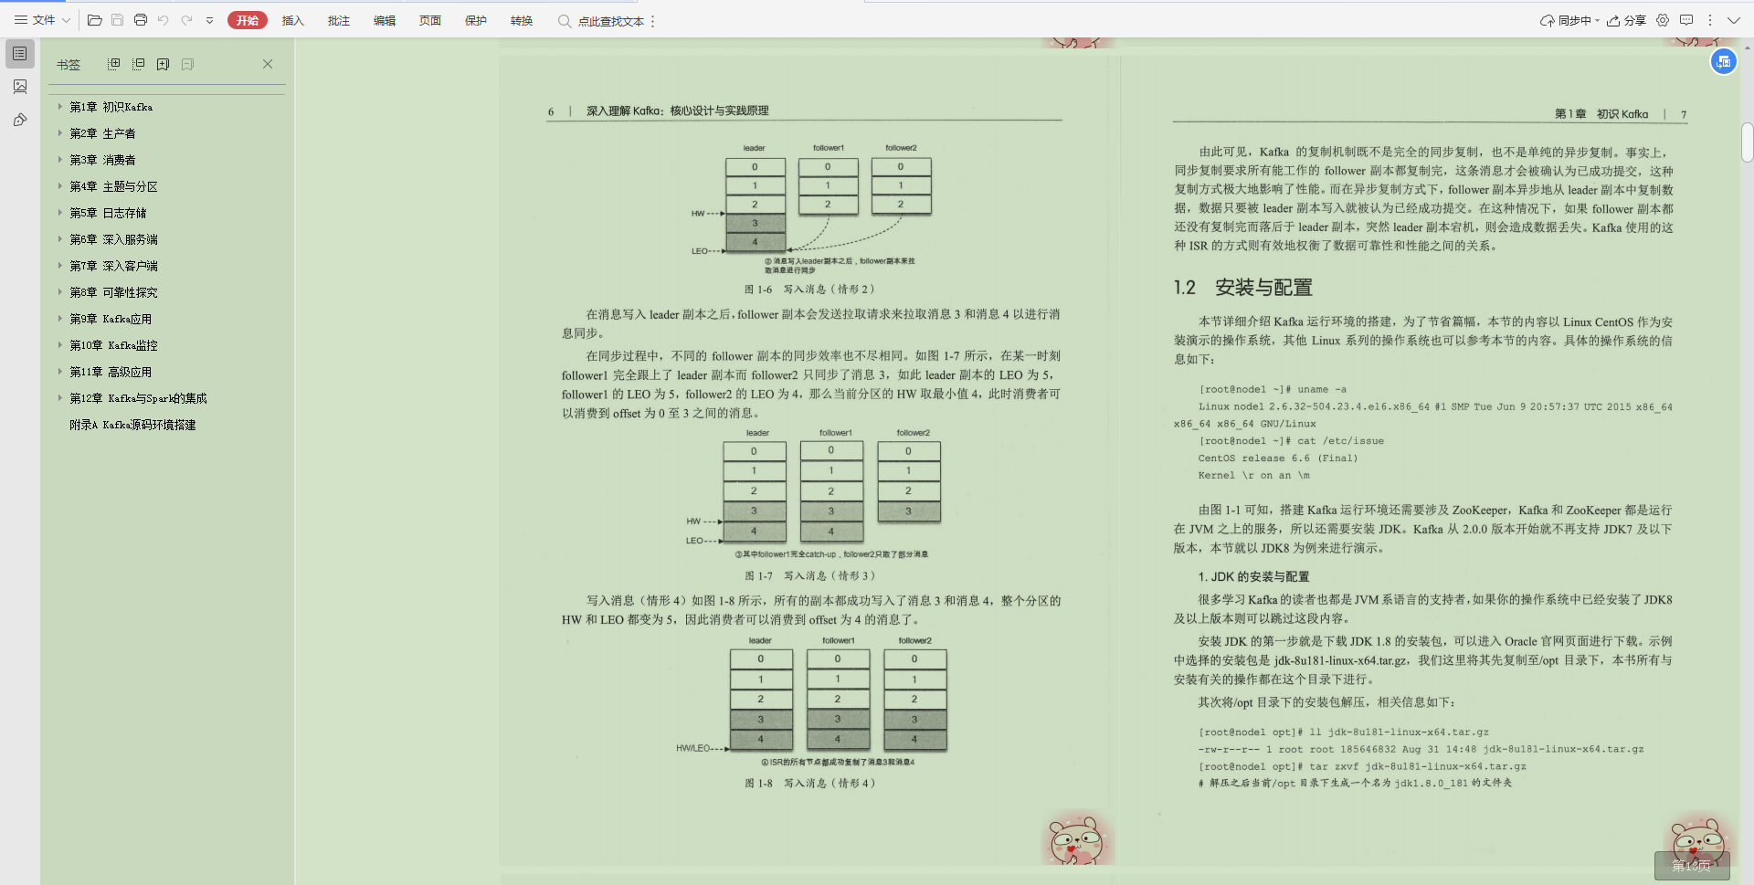Click the 1. JDK 的安装与配置 subheading
The height and width of the screenshot is (885, 1754).
(x=1253, y=577)
